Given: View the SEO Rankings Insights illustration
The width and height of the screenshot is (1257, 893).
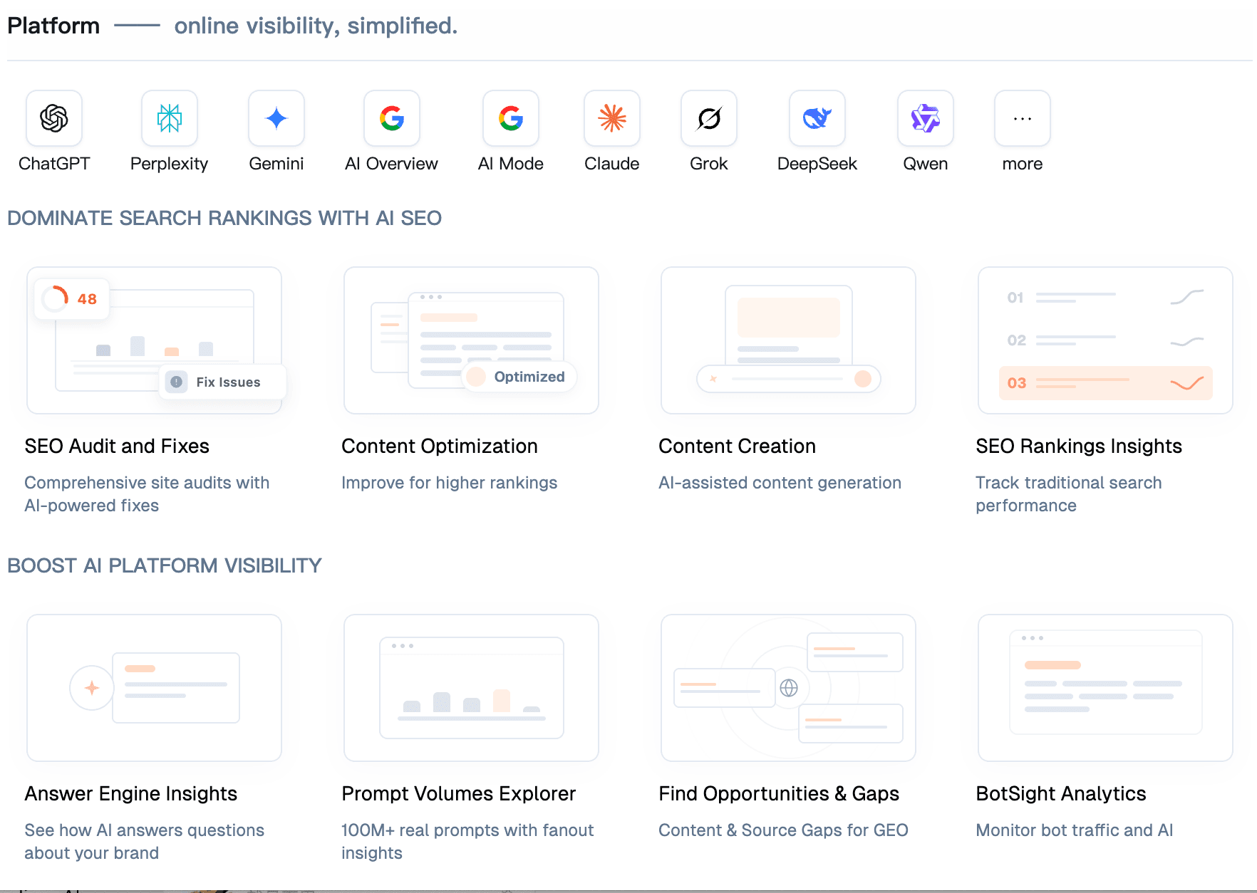Looking at the screenshot, I should coord(1106,340).
